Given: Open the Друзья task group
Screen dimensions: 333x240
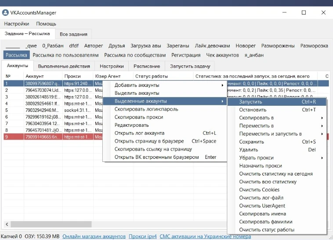Looking at the screenshot, I should (x=117, y=46).
